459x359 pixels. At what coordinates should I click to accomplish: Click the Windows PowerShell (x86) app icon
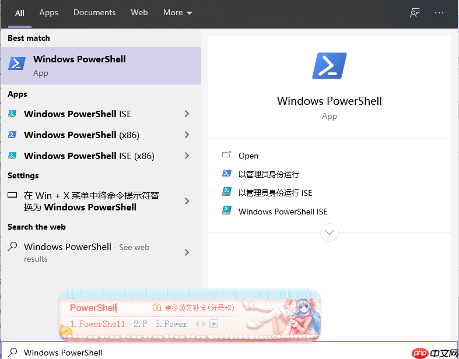pyautogui.click(x=12, y=135)
